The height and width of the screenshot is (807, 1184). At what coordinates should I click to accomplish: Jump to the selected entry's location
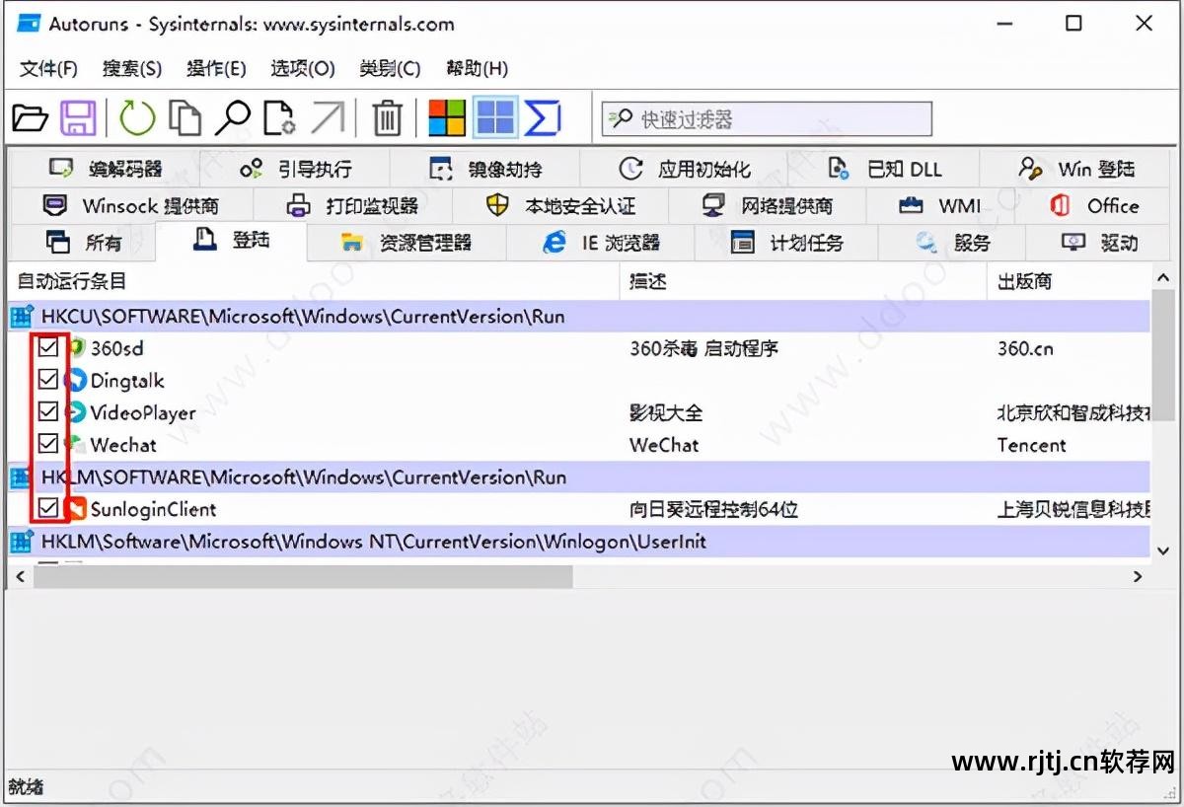(x=330, y=116)
